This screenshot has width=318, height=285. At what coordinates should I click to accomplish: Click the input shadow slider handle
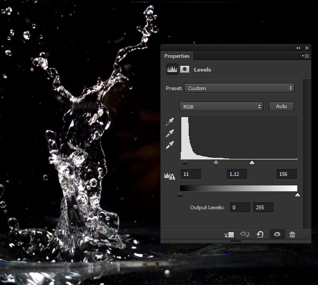pyautogui.click(x=185, y=162)
